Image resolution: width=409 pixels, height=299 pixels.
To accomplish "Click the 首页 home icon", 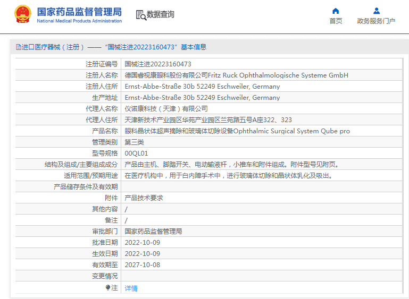I will click(x=336, y=11).
